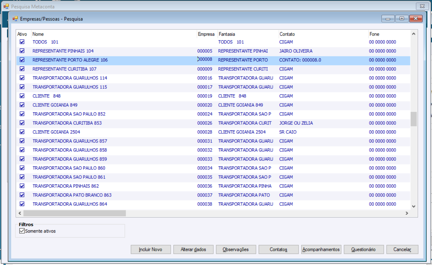Uncheck Ativo for REPRESENTANTE CURITIBA 107
The height and width of the screenshot is (265, 432).
(x=22, y=69)
